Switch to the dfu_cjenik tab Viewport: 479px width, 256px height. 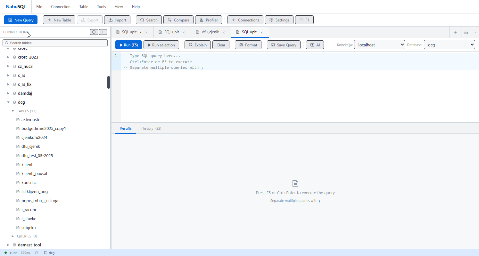(211, 32)
